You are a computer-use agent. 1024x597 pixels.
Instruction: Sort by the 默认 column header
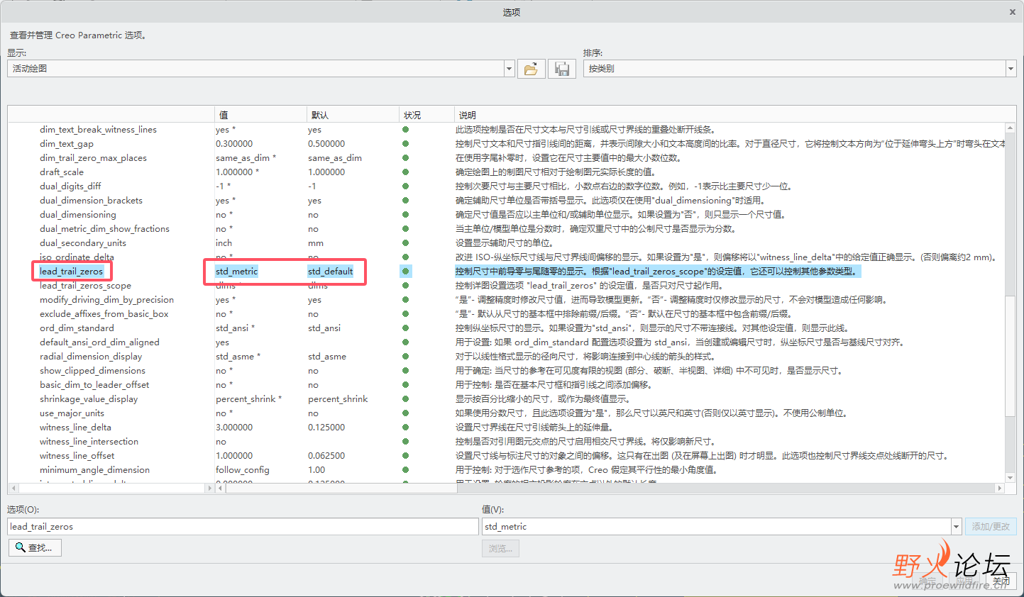[353, 115]
